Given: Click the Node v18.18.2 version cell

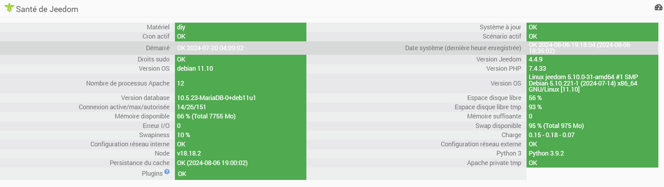Looking at the screenshot, I should pos(241,153).
